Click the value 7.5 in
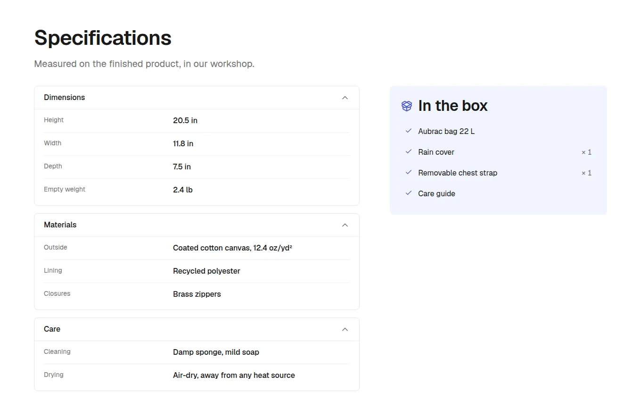Viewport: 641px width, 401px height. pos(182,167)
